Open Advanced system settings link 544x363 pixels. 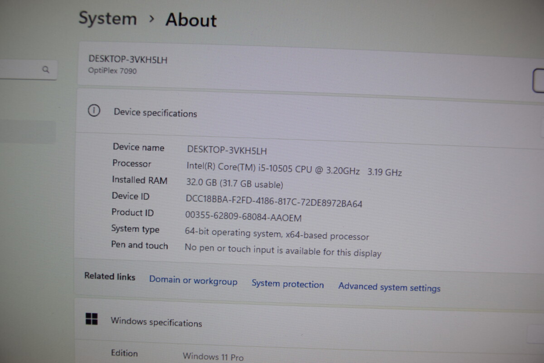click(389, 287)
